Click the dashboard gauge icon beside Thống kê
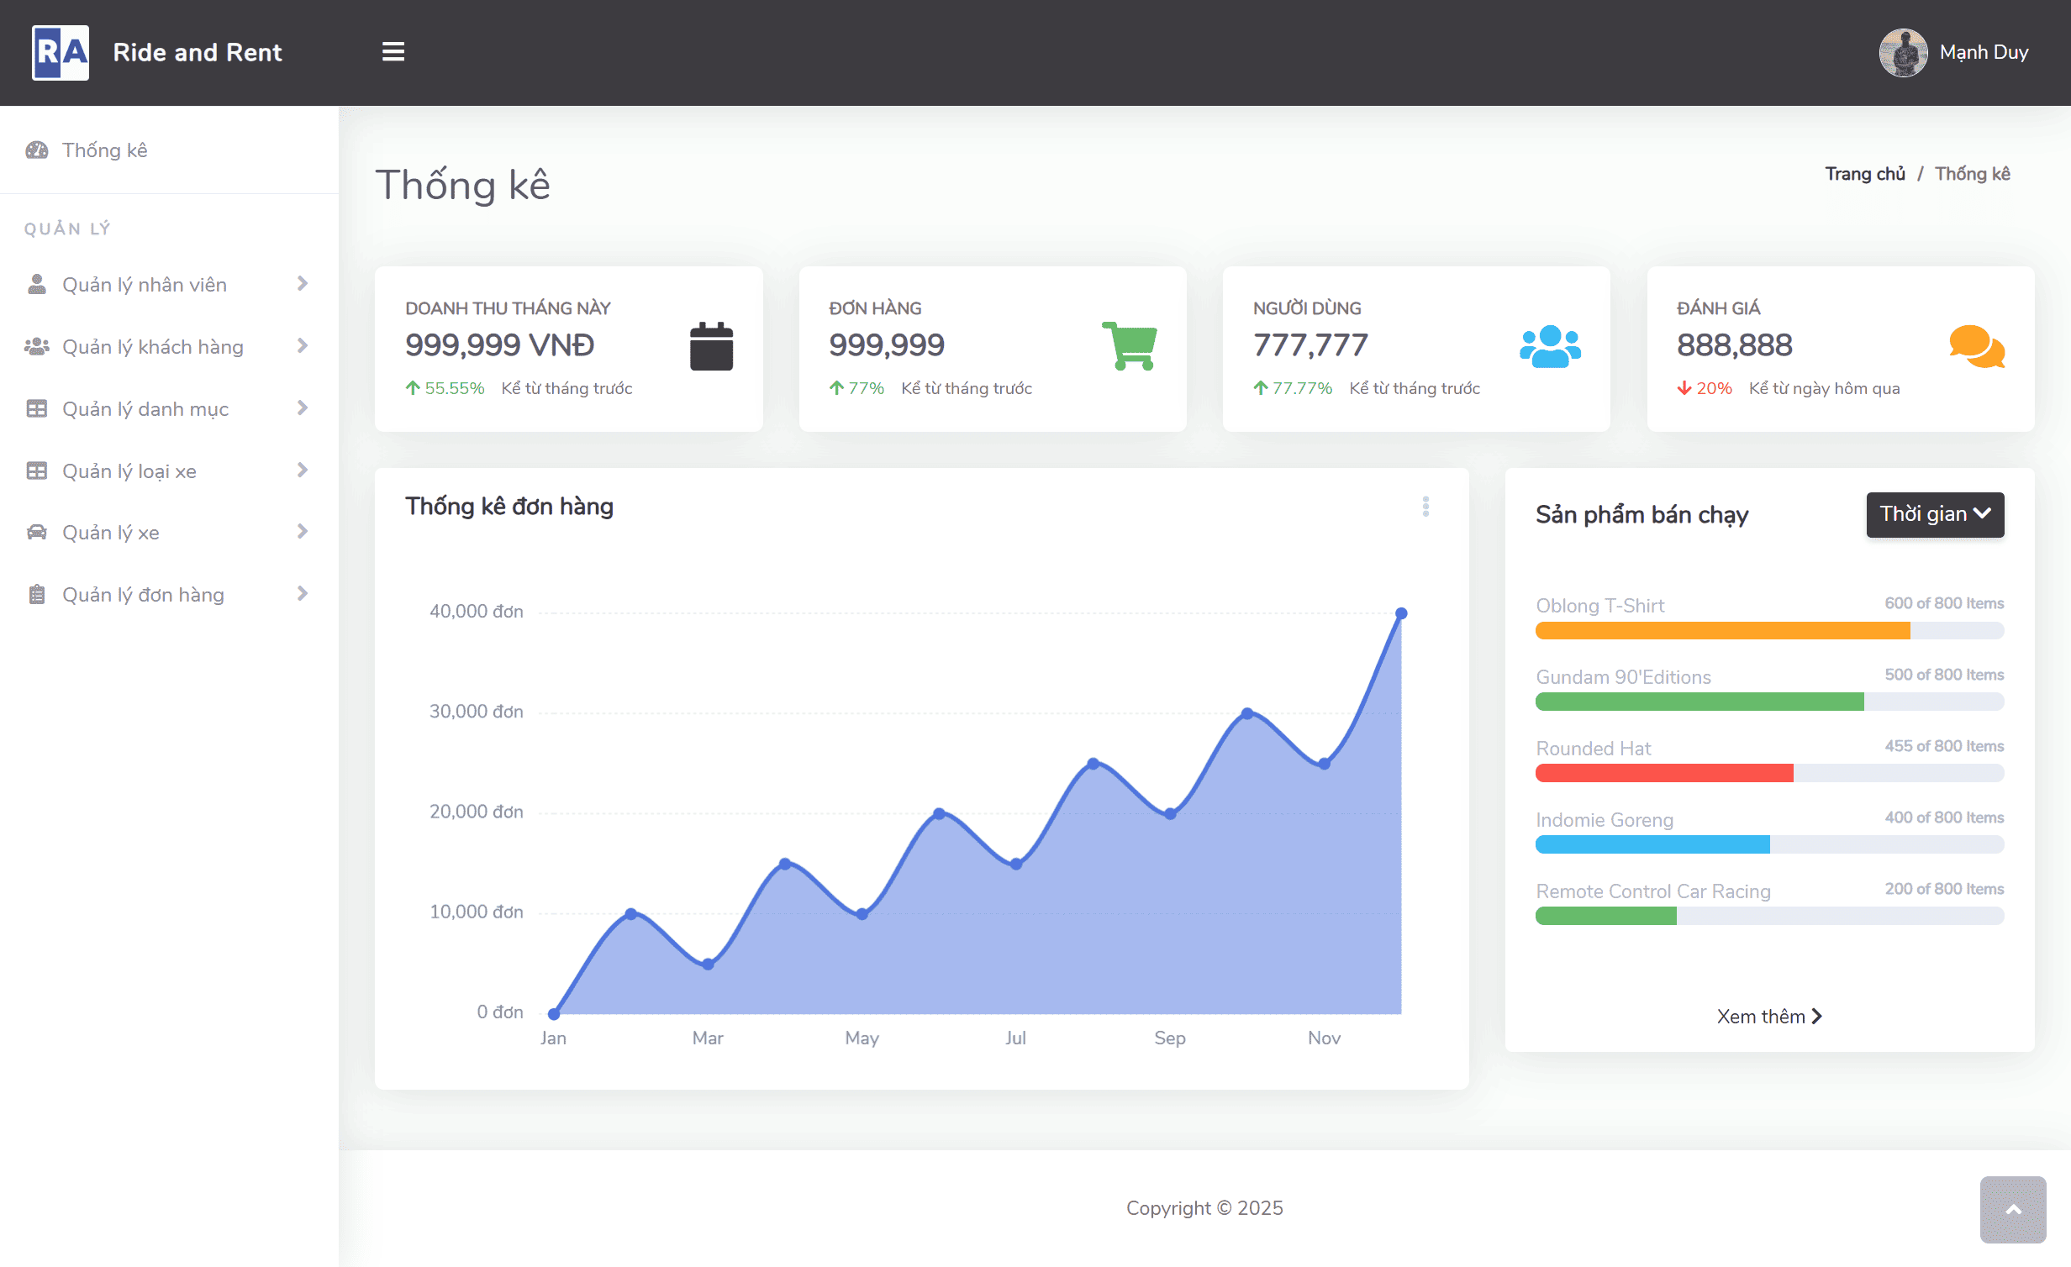 (x=36, y=150)
